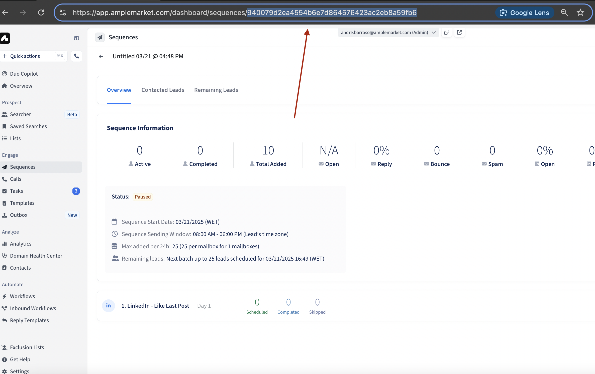Screen dimensions: 595x374
Task: Click the Google Lens button
Action: point(524,13)
